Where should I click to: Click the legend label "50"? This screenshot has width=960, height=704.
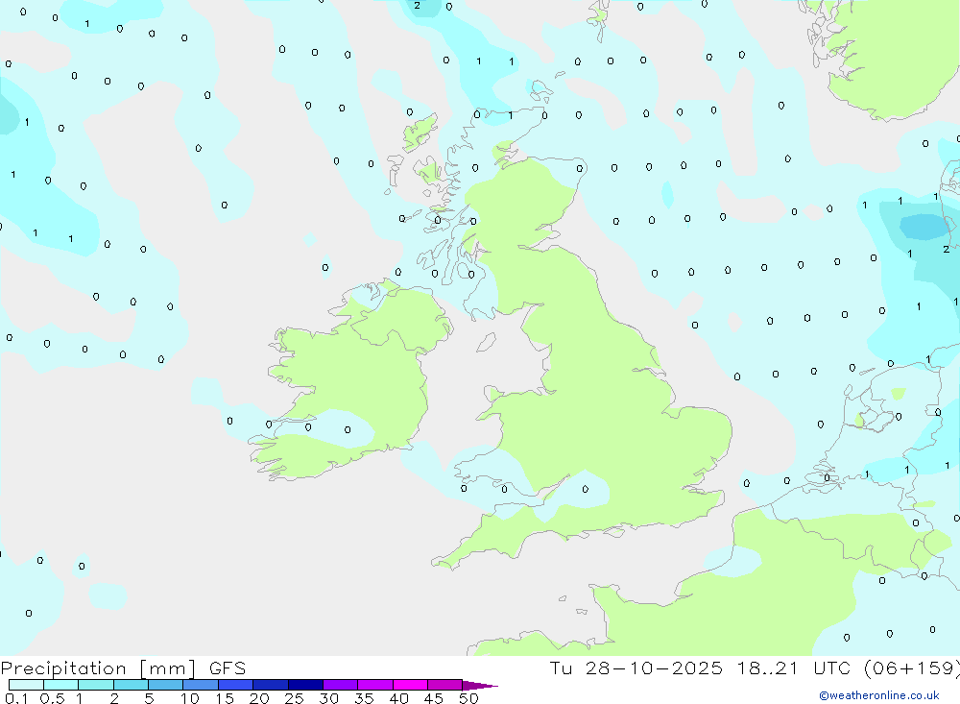[468, 698]
